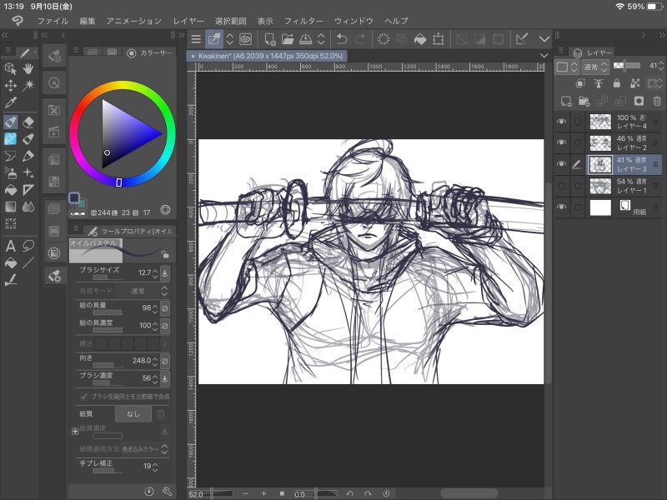
Task: Select the Text tool
Action: click(x=11, y=246)
